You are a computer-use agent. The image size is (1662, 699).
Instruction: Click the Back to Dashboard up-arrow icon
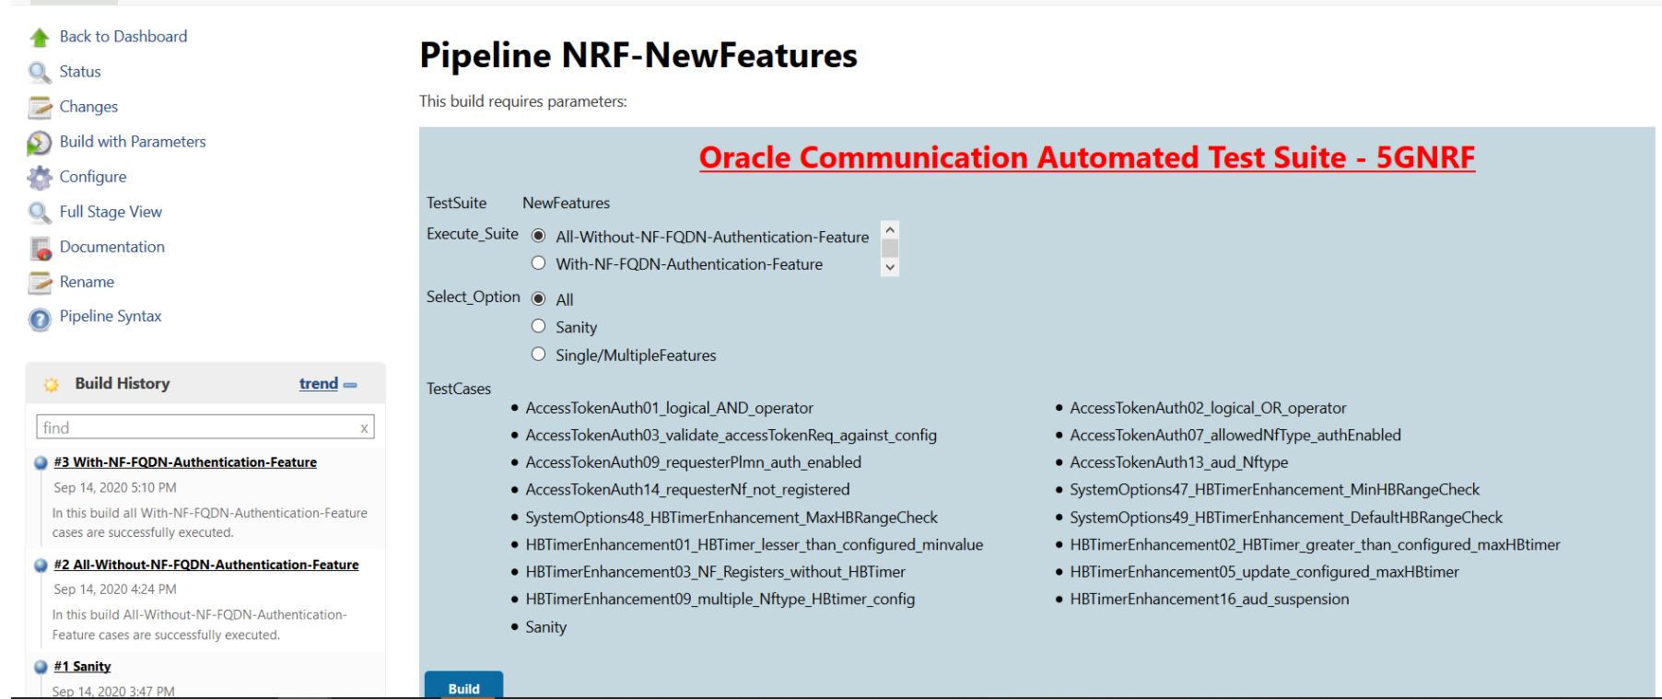click(39, 37)
